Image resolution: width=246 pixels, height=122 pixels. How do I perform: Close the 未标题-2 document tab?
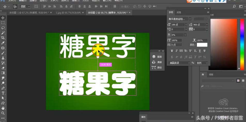[130, 13]
